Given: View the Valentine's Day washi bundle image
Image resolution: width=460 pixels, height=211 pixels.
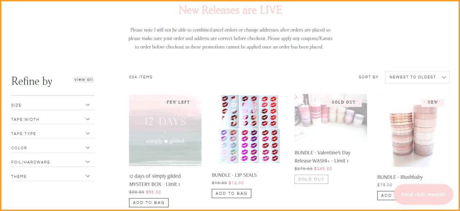Looking at the screenshot, I should click(331, 118).
